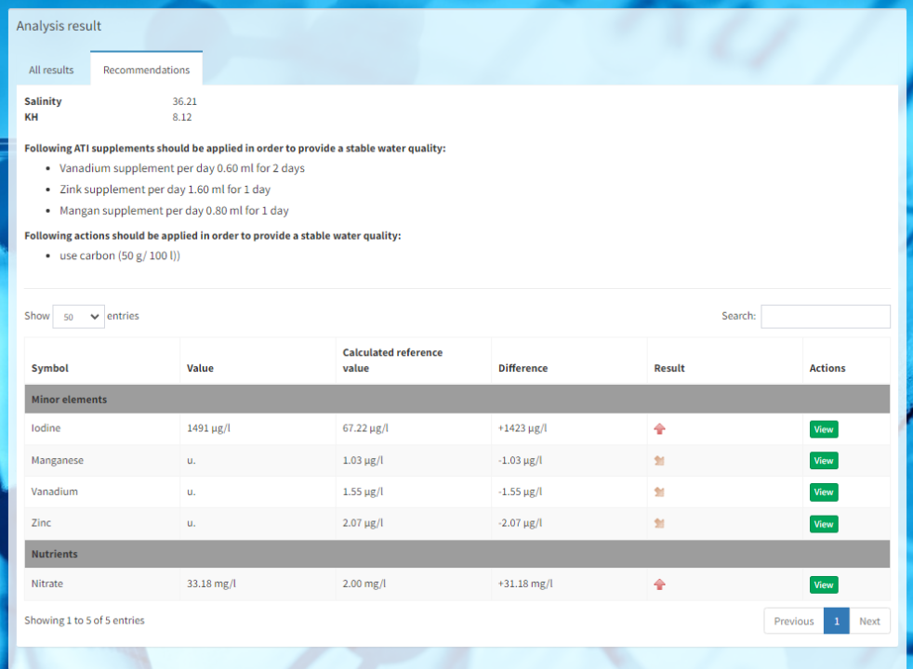This screenshot has height=669, width=913.
Task: Go to the Next page
Action: (x=869, y=622)
